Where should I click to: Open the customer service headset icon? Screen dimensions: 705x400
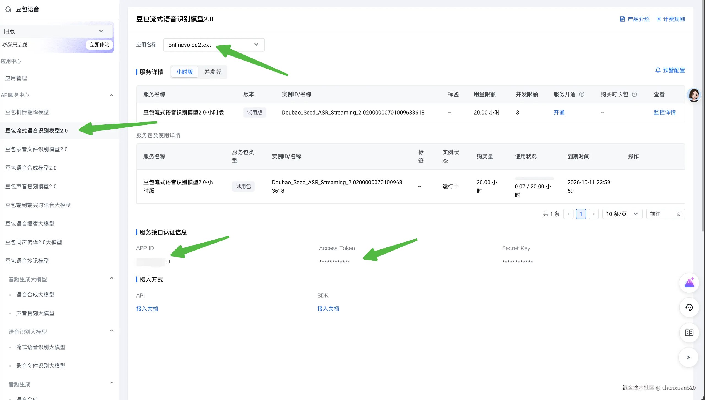click(689, 308)
